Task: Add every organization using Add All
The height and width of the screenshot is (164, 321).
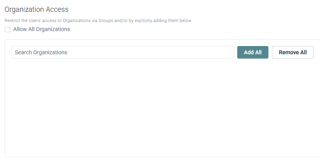Action: [x=253, y=52]
